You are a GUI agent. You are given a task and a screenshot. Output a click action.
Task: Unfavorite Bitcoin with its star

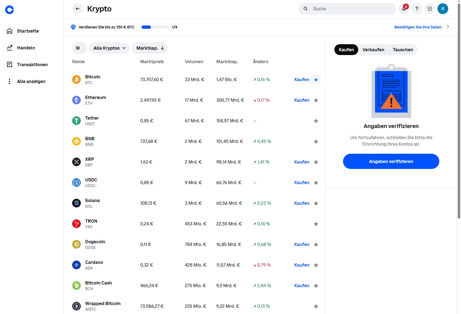(316, 79)
